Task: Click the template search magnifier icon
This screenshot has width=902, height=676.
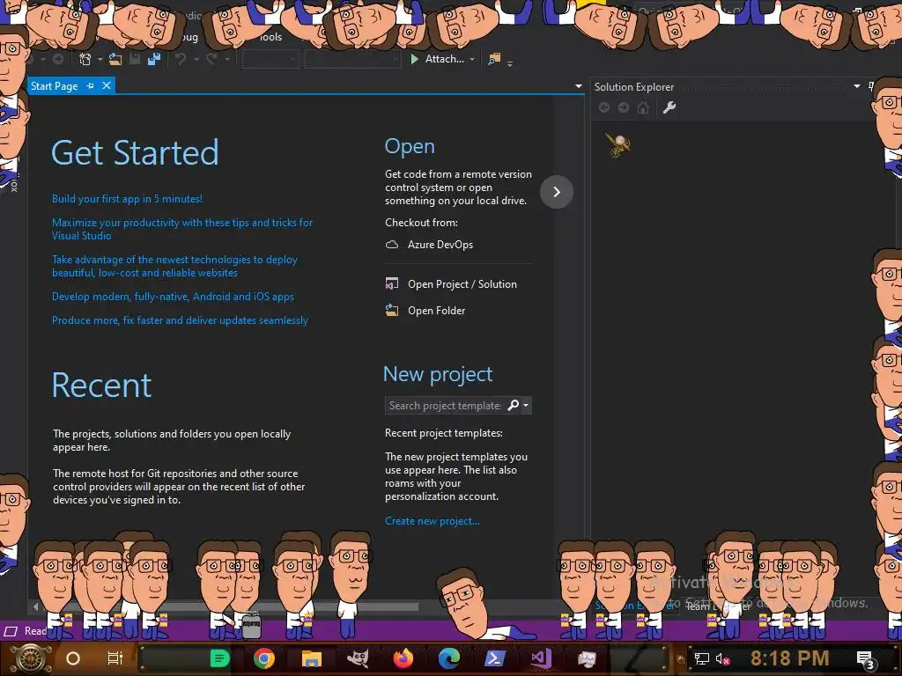Action: 514,405
